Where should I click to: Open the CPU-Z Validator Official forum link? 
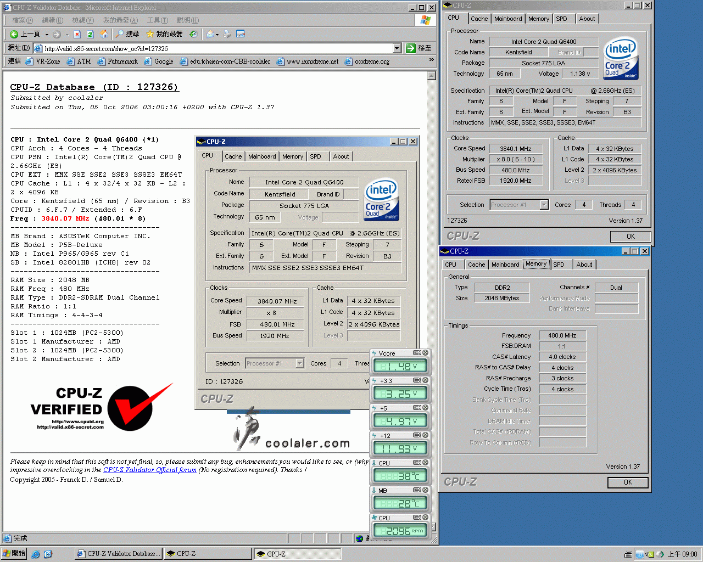(x=150, y=470)
